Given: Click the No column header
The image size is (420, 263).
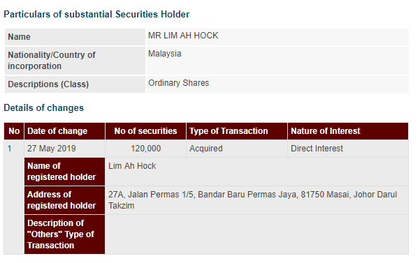Looking at the screenshot, I should tap(14, 131).
